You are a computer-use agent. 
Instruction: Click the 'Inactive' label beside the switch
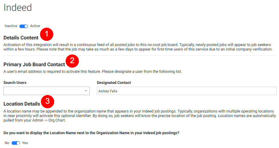click(11, 26)
